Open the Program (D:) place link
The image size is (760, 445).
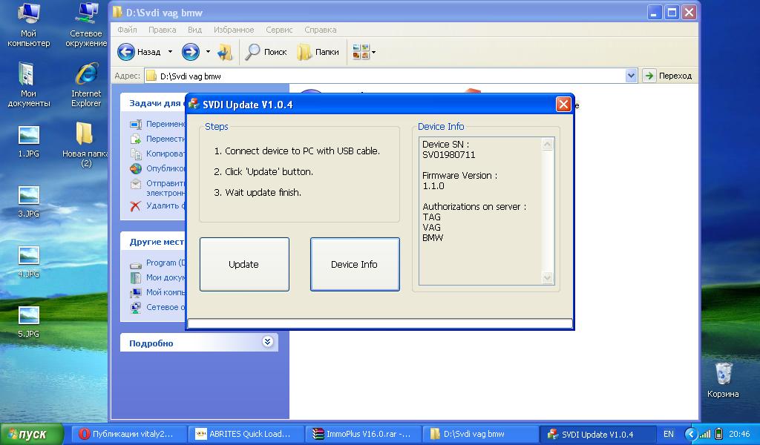(157, 263)
